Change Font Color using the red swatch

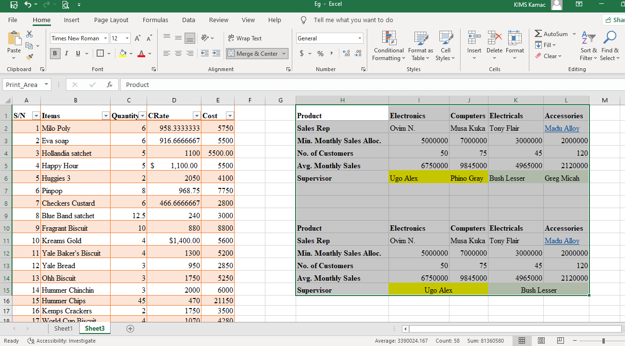coord(142,53)
